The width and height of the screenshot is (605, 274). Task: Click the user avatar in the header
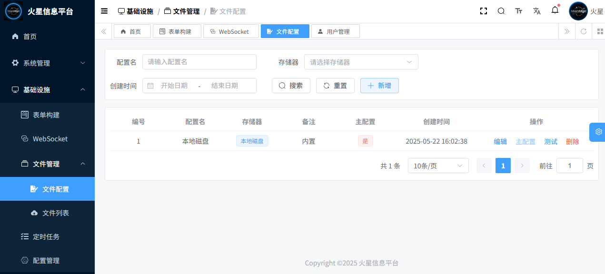click(x=578, y=11)
